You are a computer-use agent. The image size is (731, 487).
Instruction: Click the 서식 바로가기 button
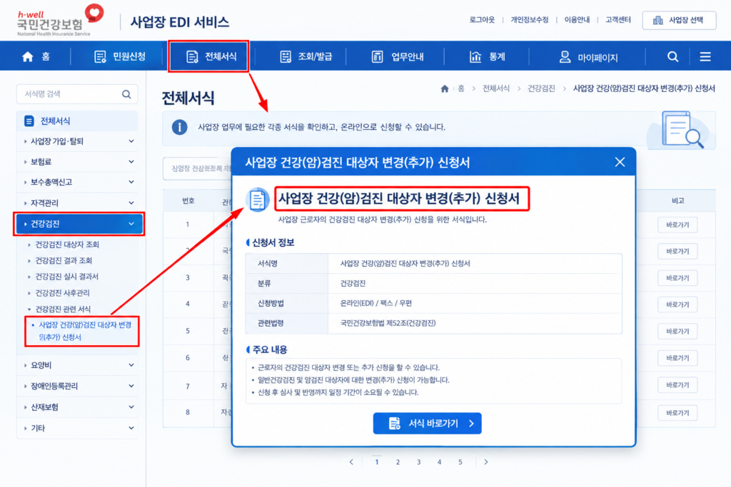click(x=427, y=424)
